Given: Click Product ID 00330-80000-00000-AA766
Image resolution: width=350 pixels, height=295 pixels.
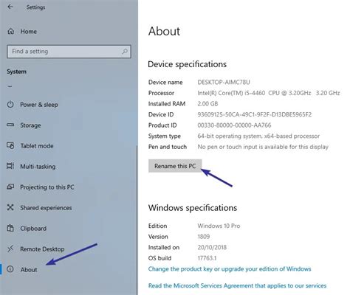Looking at the screenshot, I should click(x=234, y=125).
